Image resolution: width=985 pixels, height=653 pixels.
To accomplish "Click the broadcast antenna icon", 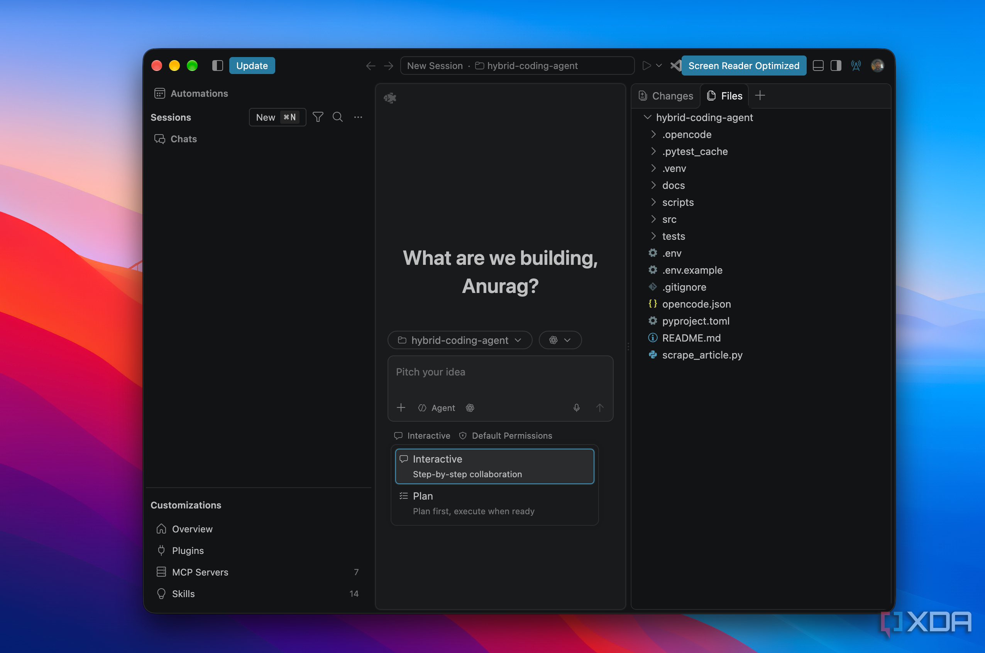I will coord(856,66).
